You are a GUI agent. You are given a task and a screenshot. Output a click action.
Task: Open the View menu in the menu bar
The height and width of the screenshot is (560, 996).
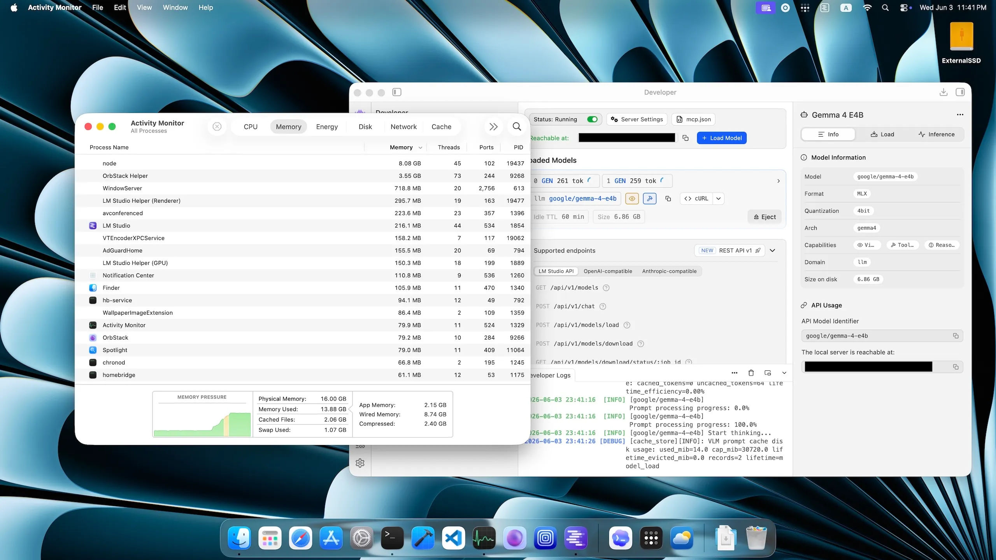tap(144, 7)
